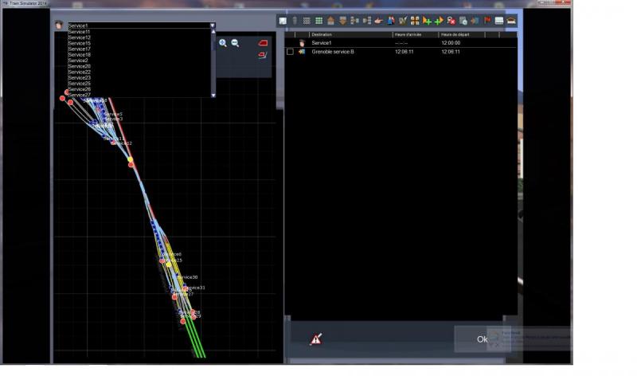
Task: Click the upper red wagon icon
Action: (x=263, y=43)
